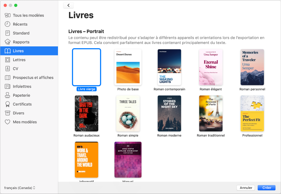
Task: Click the Mes modèles heart icon
Action: [8, 122]
